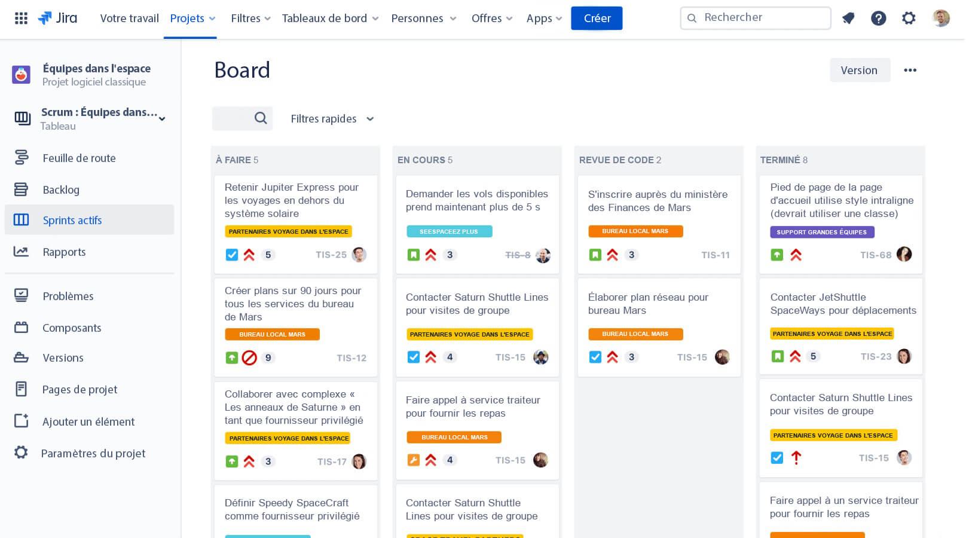Click the blue checkbox task icon on TIS-25
The width and height of the screenshot is (966, 538).
(232, 255)
